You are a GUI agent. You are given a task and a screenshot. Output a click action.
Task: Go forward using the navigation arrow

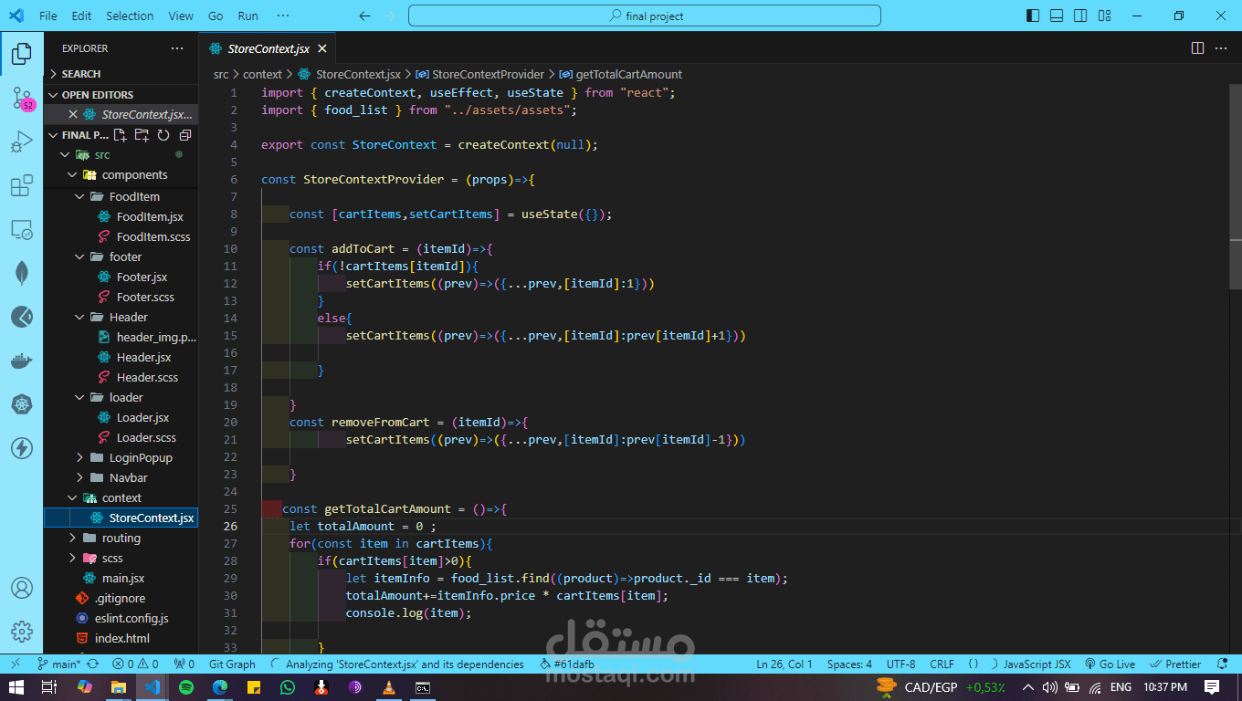391,16
